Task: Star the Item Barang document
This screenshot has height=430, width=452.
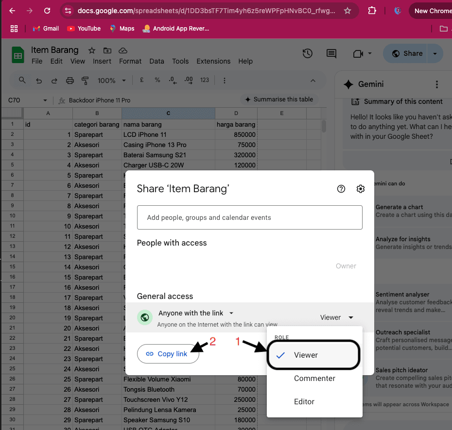Action: [91, 50]
